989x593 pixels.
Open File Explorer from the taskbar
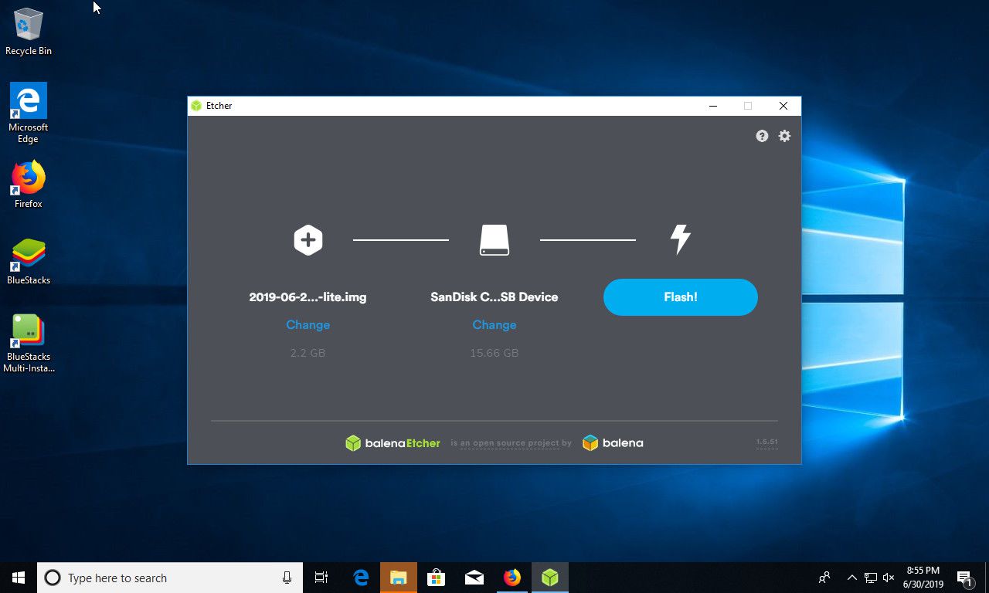[399, 578]
